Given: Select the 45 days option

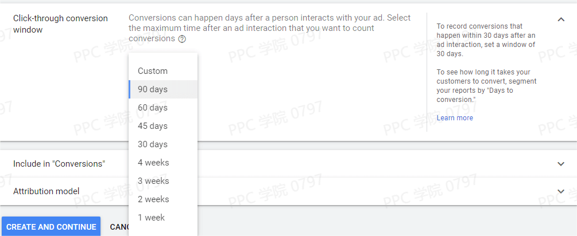Looking at the screenshot, I should coord(153,126).
